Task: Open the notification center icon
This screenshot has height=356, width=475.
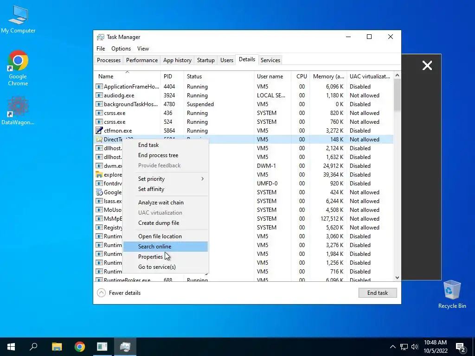Action: 461,347
